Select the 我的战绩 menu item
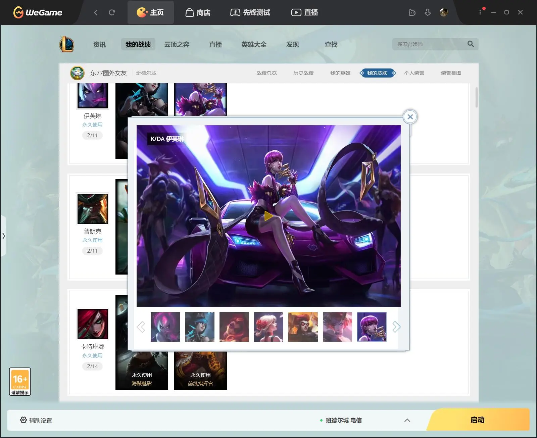Screen dimensions: 537x438 [x=138, y=44]
